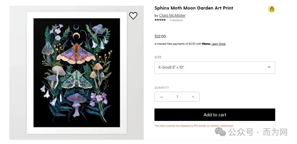Screen dimensions: 297x144
Task: Click the SIZE label
Action: tap(158, 57)
